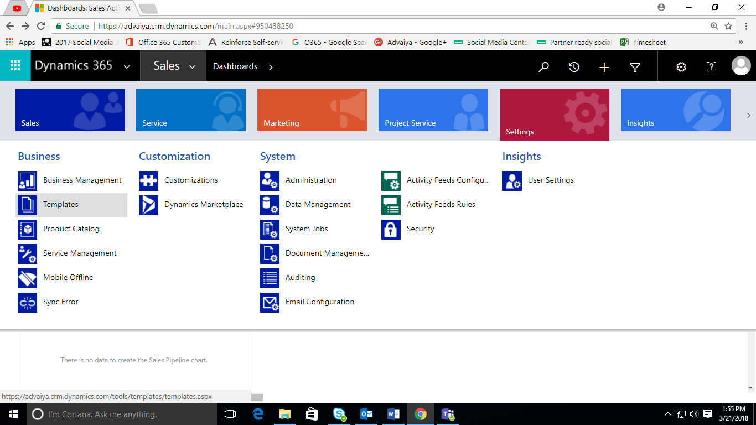The height and width of the screenshot is (425, 756).
Task: Open the advanced find funnel icon
Action: pos(635,67)
